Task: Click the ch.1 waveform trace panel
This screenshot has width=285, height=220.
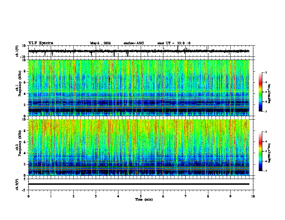Action: pyautogui.click(x=139, y=51)
